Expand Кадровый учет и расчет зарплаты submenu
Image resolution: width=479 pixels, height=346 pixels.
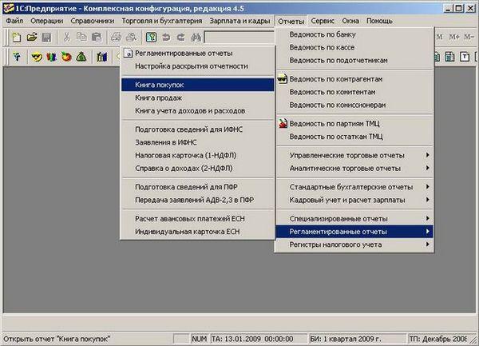354,200
